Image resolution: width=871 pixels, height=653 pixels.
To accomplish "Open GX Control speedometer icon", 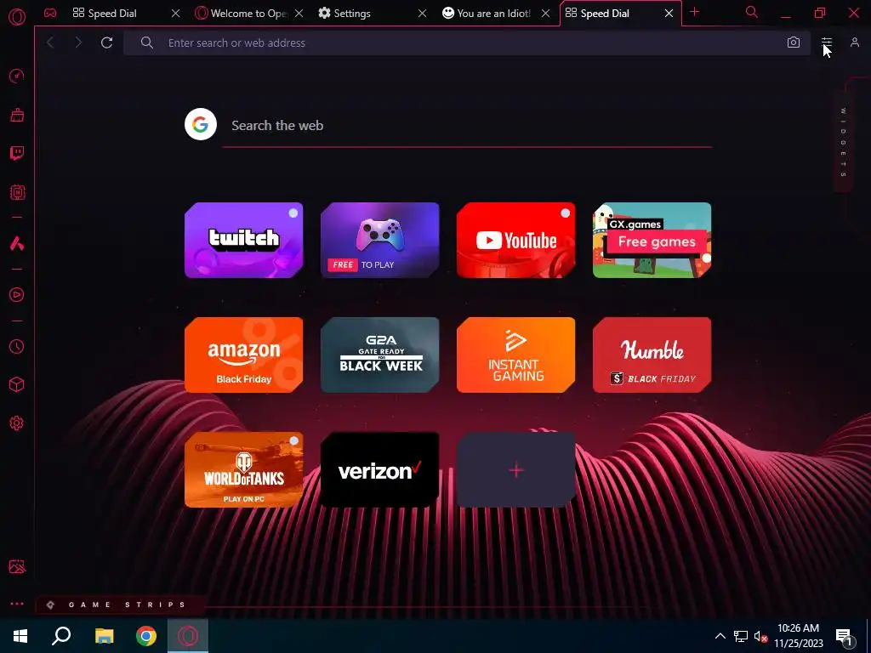I will point(17,76).
